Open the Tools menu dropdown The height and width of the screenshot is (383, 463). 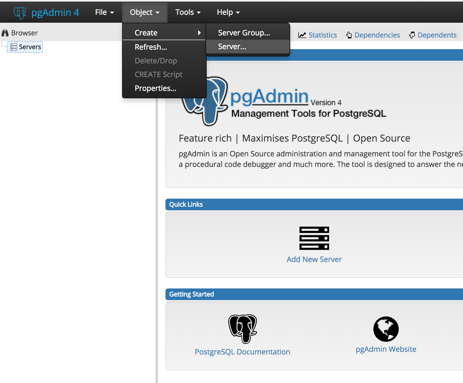tap(188, 12)
